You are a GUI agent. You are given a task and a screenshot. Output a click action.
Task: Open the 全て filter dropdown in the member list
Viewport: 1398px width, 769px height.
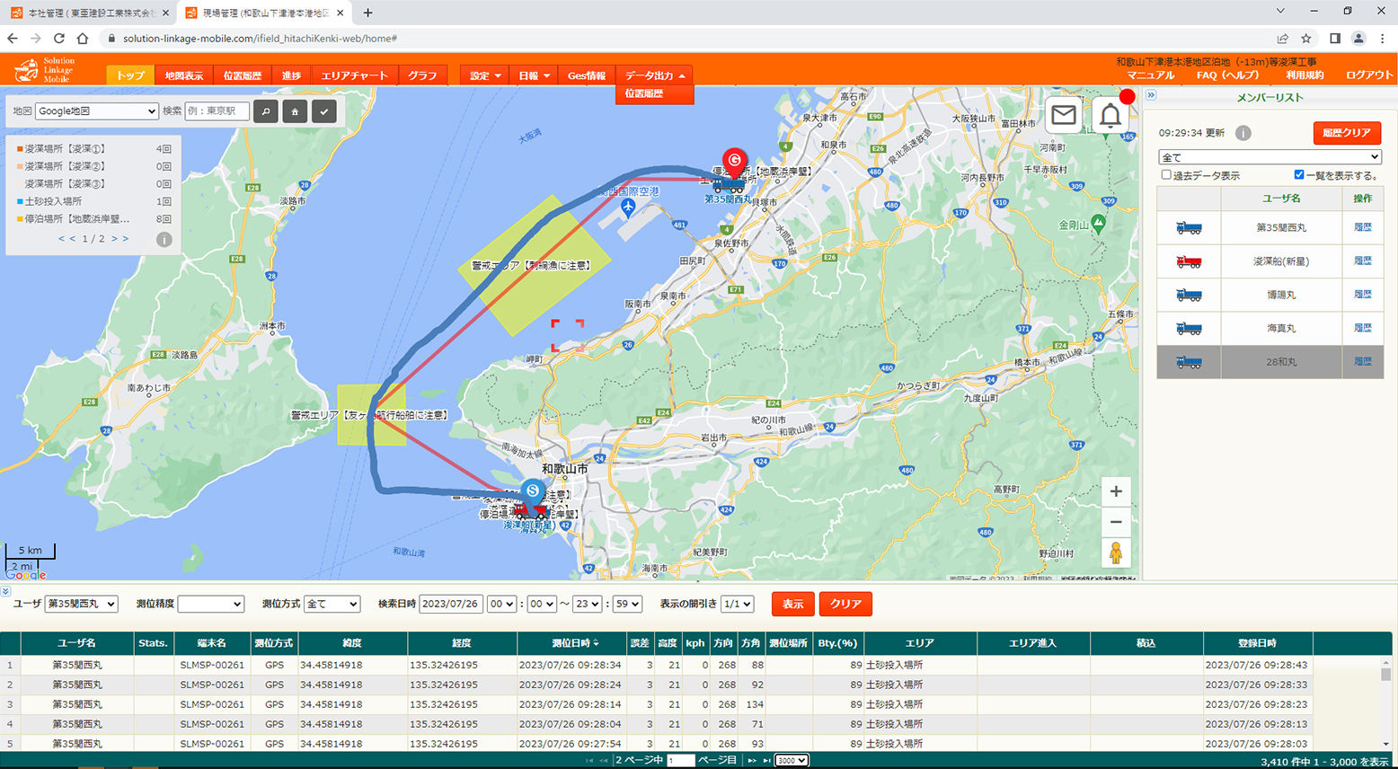[1270, 157]
